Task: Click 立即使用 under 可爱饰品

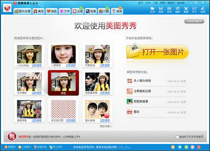Action: pos(105,65)
